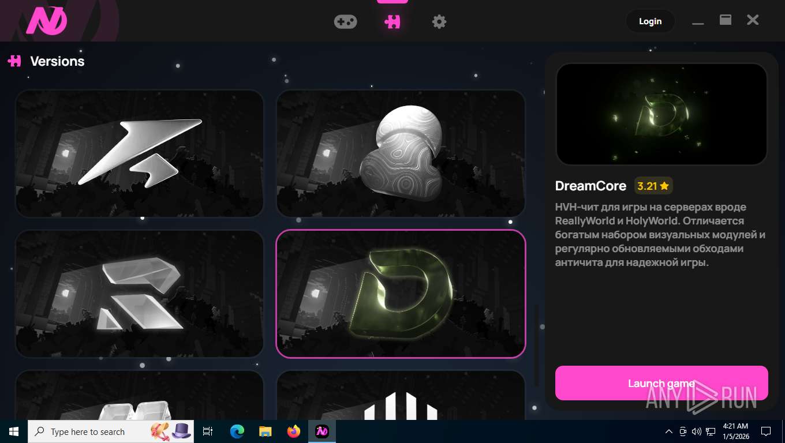Click the launcher's taskbar icon
Image resolution: width=785 pixels, height=443 pixels.
tap(322, 431)
